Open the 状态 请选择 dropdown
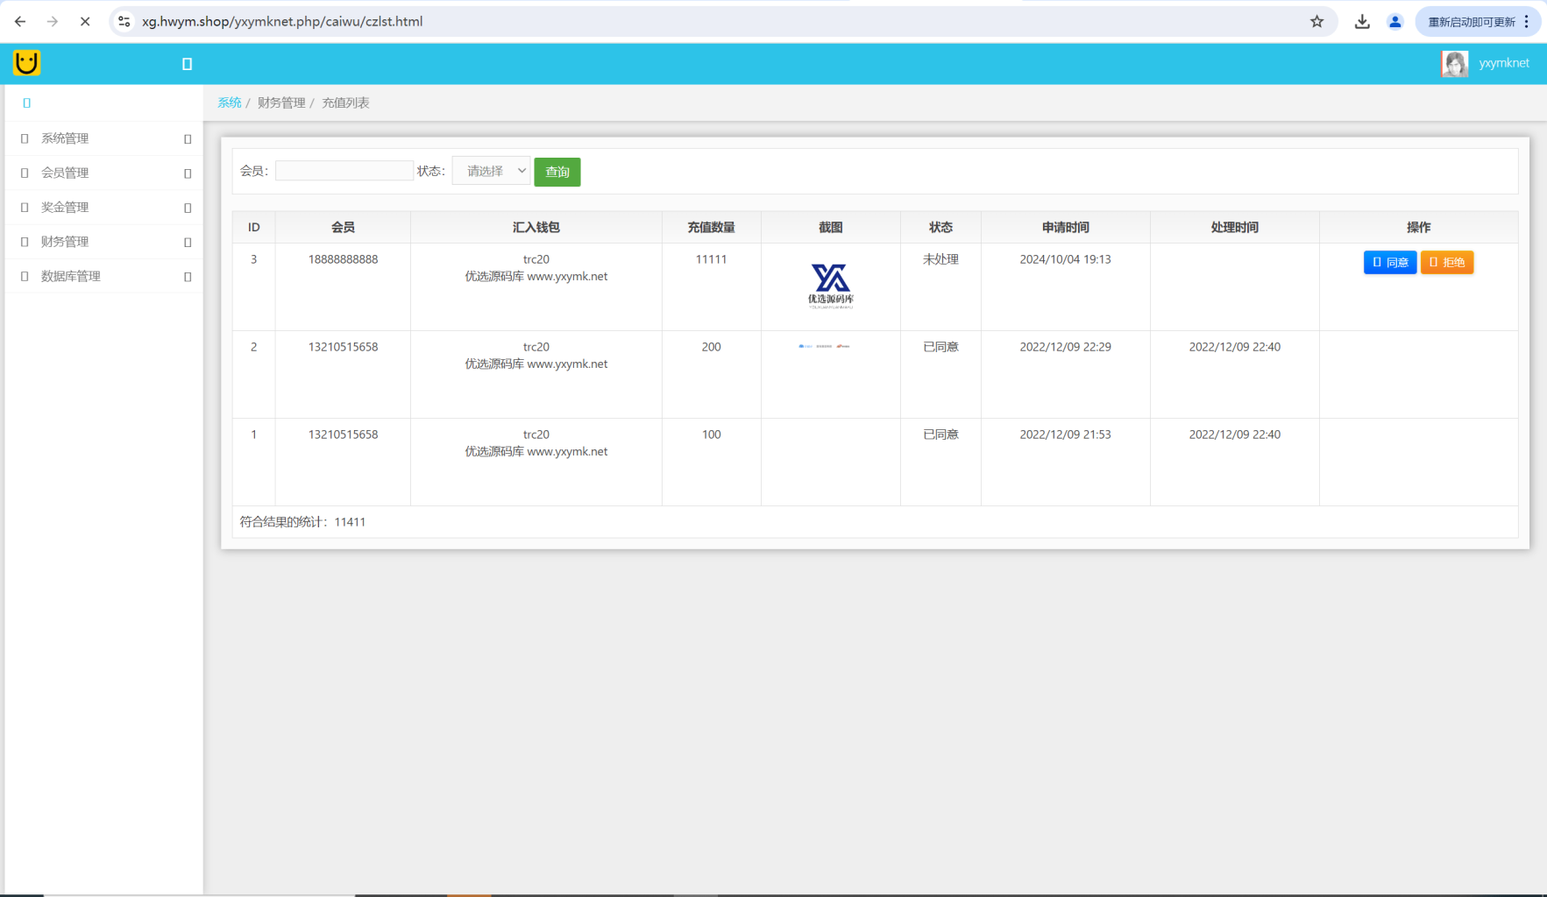Screen dimensions: 1547x897 [x=492, y=171]
